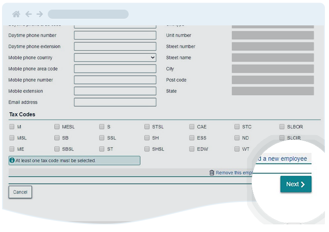Select the CAE tax code checkbox
The width and height of the screenshot is (329, 232).
pos(192,127)
